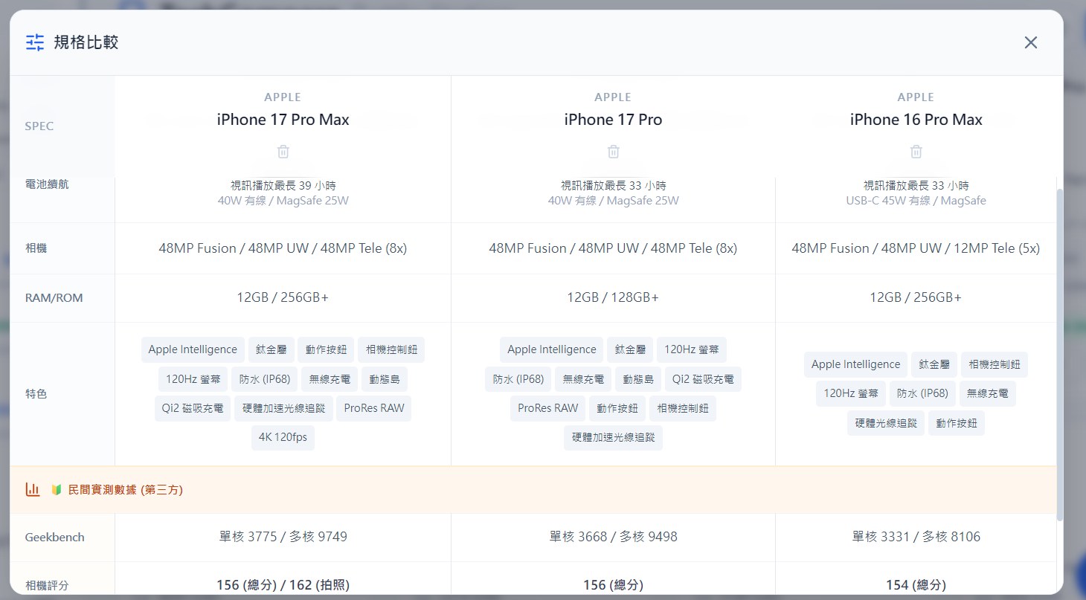Click the 硬體光線追蹤 tag for iPhone 16 Pro Max

click(x=886, y=423)
